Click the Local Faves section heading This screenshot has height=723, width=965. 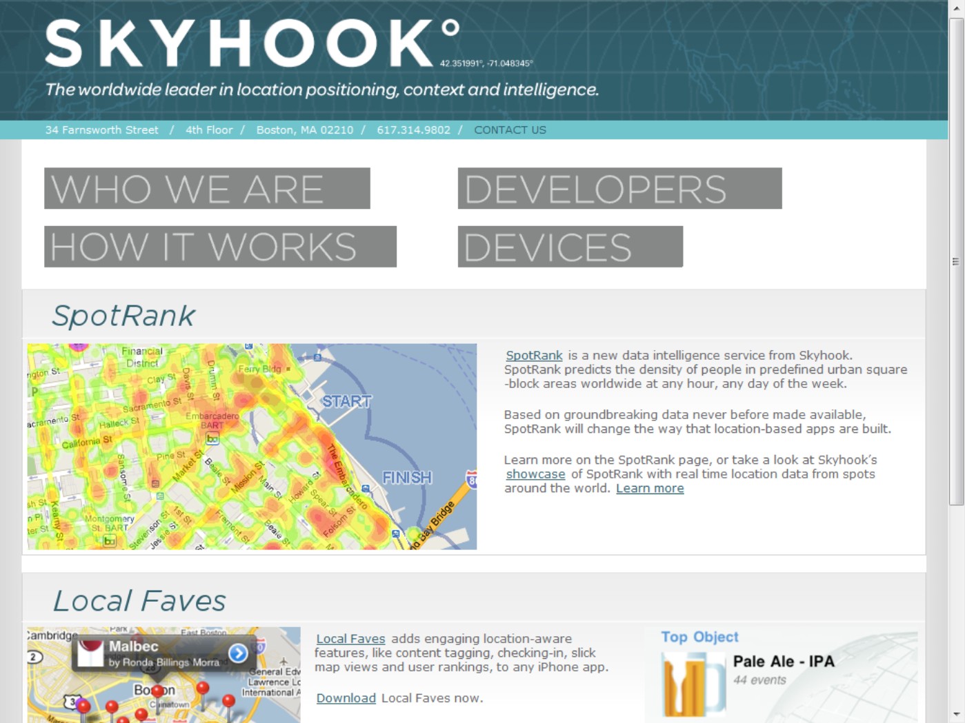coord(139,601)
